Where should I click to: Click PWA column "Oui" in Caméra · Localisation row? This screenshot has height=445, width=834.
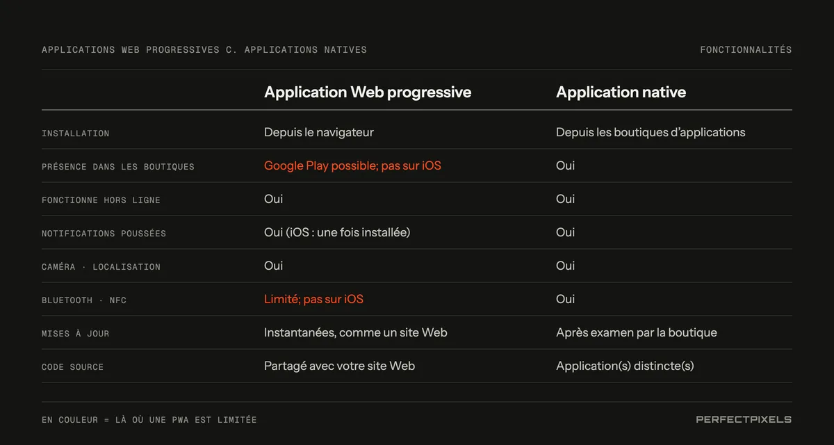[273, 266]
